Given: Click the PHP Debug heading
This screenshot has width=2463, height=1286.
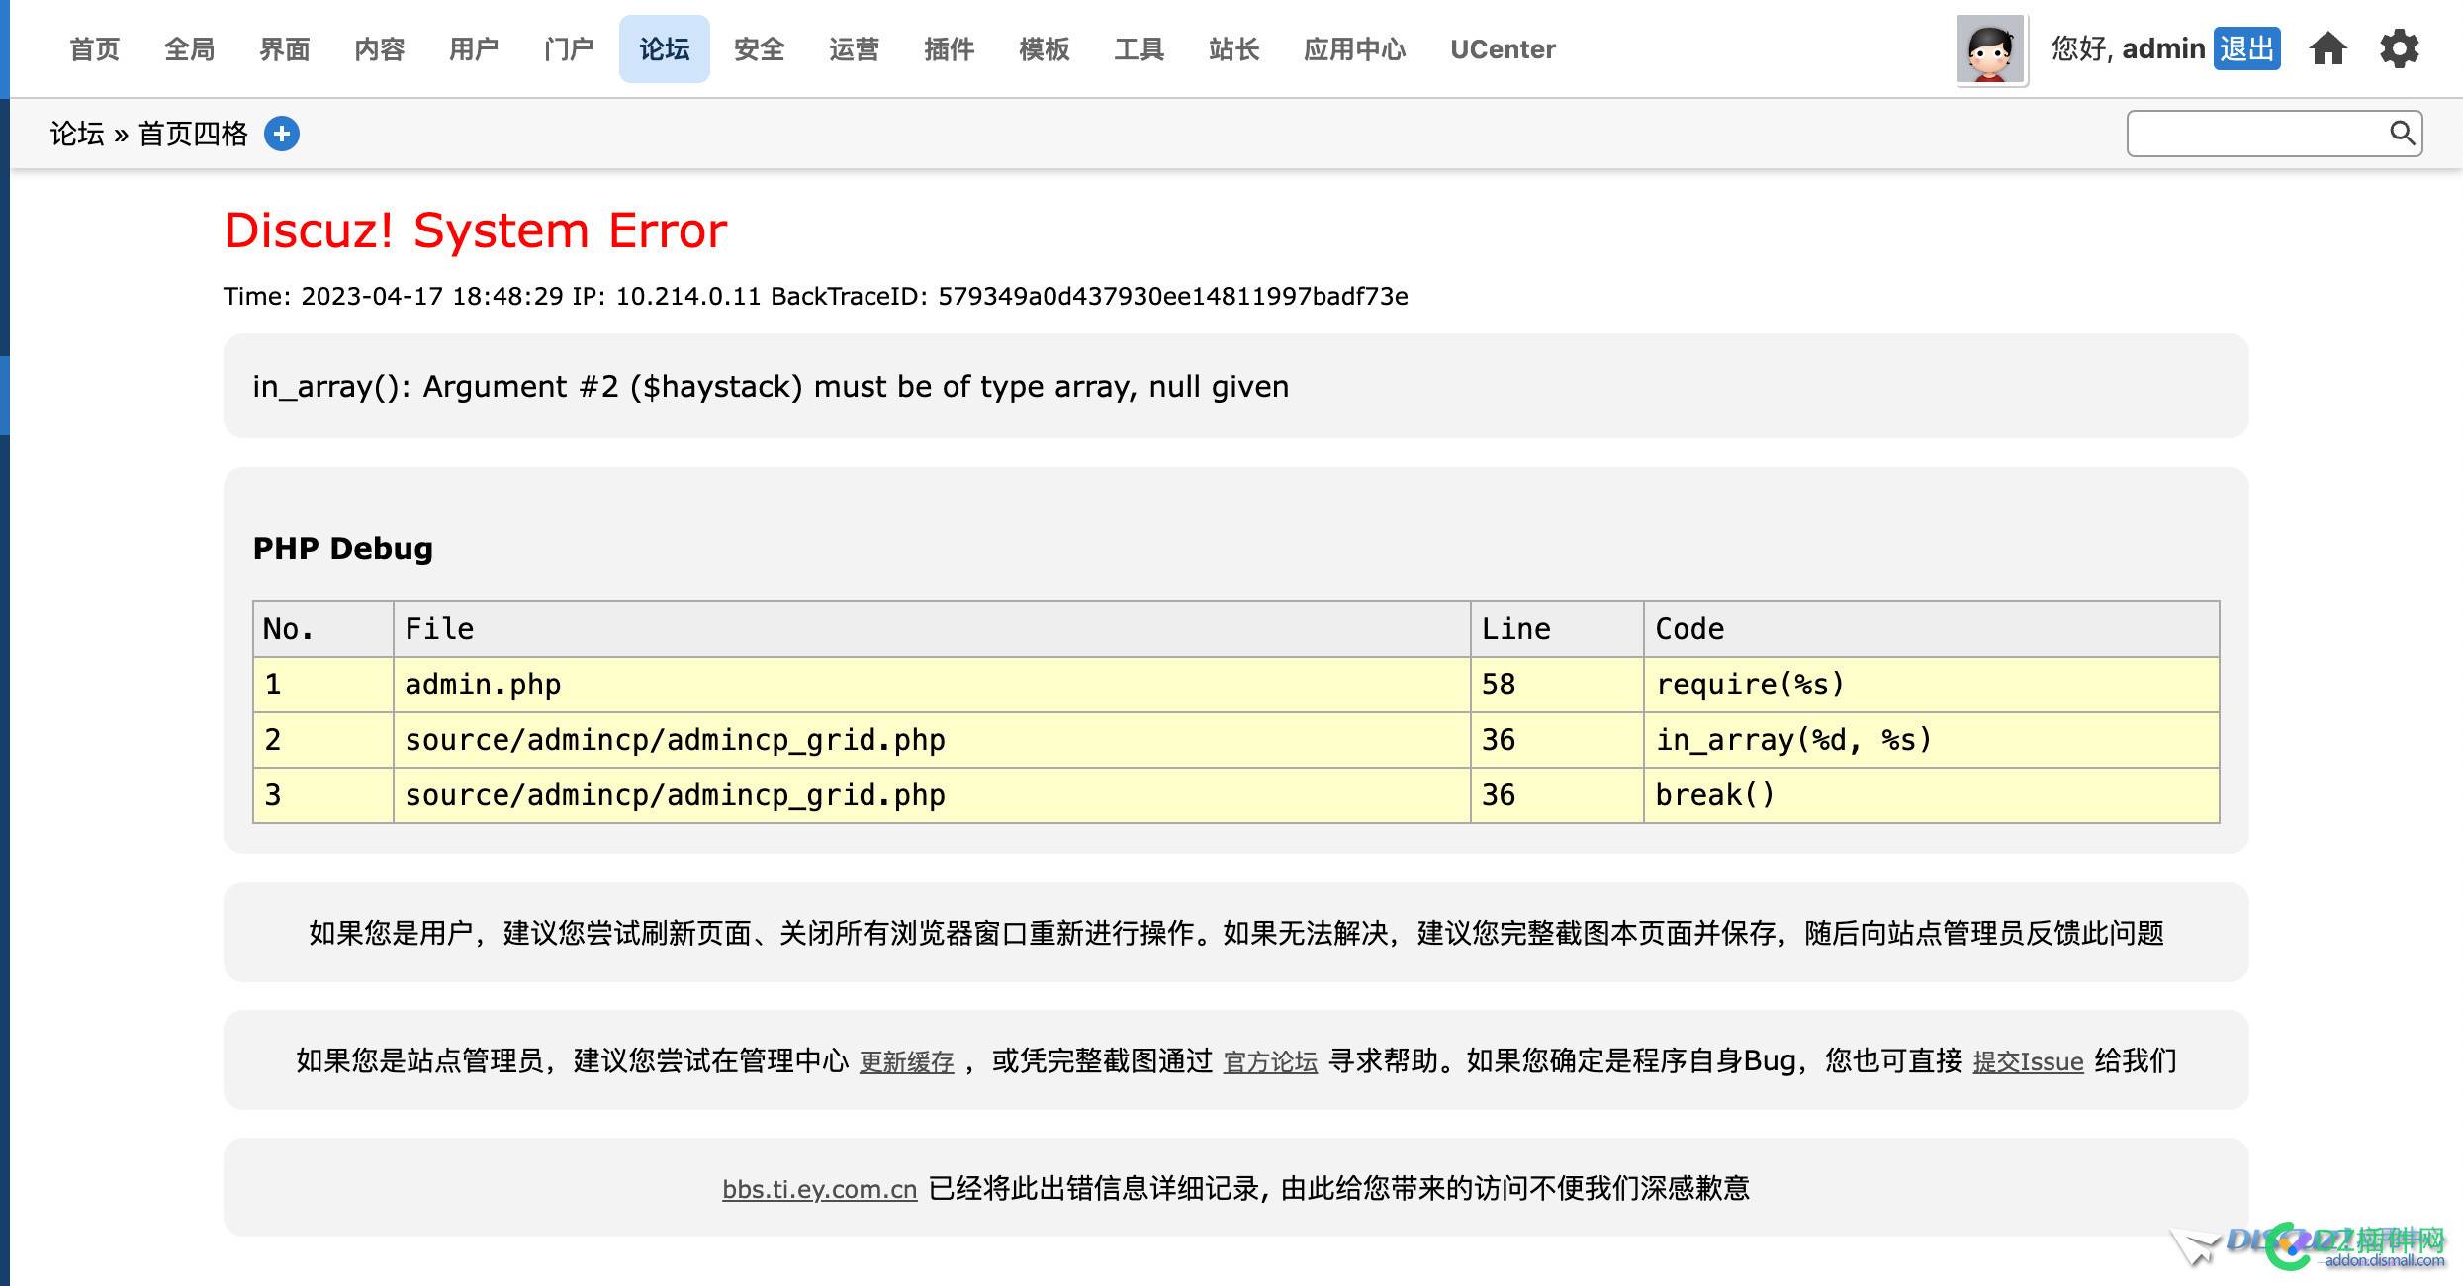Looking at the screenshot, I should coord(343,548).
